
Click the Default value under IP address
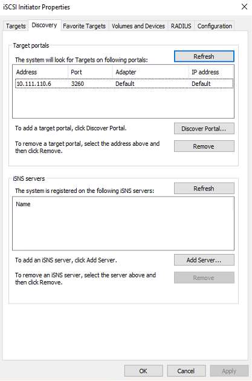pyautogui.click(x=201, y=84)
